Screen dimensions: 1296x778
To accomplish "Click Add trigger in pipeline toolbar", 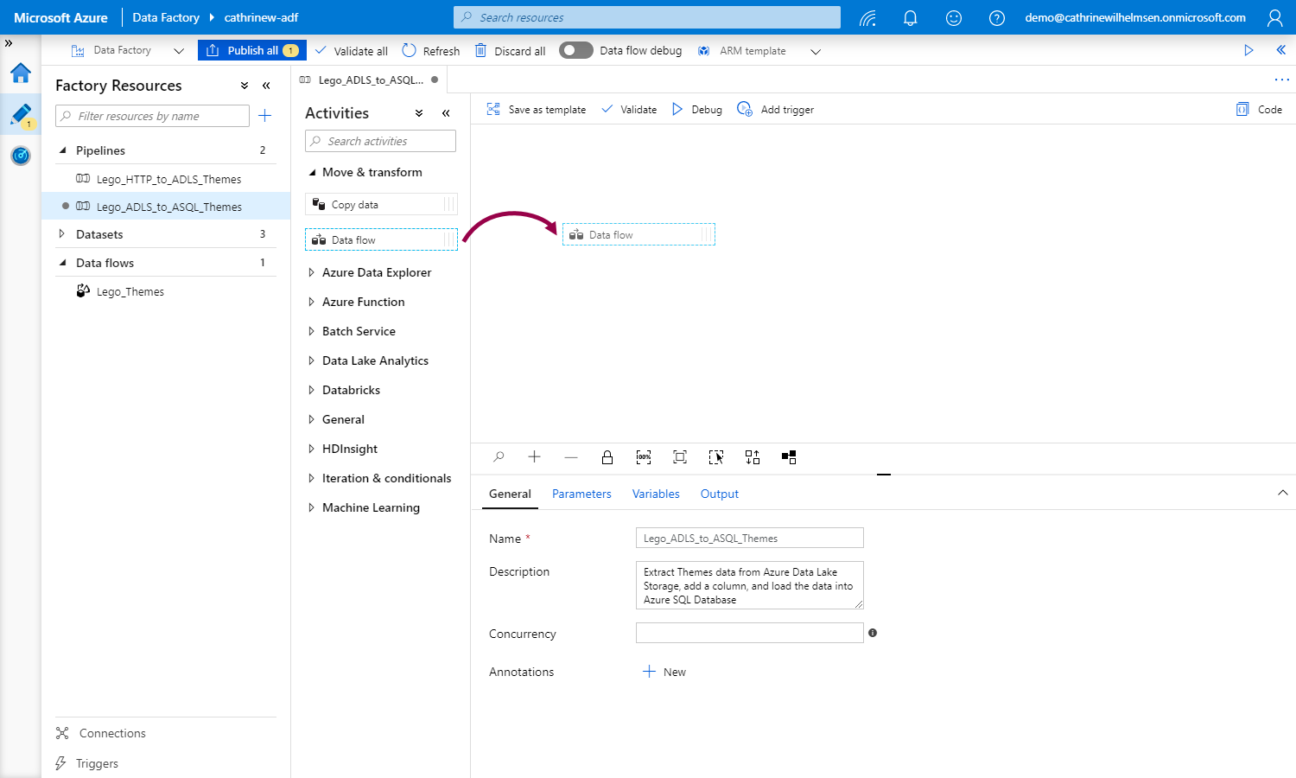I will 776,110.
